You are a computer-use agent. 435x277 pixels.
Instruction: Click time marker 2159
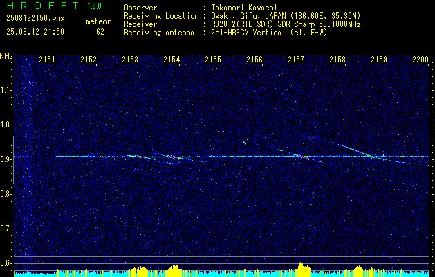[379, 59]
